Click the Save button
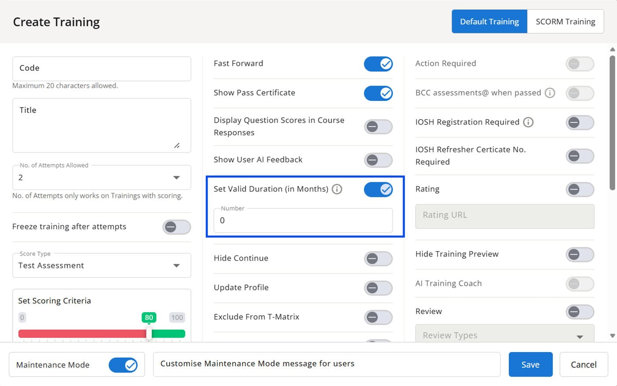This screenshot has width=617, height=386. pos(530,364)
